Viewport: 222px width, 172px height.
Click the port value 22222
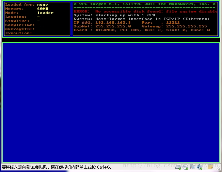[x=173, y=23]
